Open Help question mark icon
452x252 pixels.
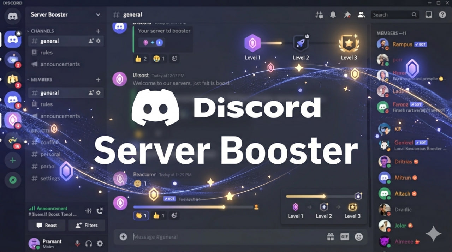[442, 15]
